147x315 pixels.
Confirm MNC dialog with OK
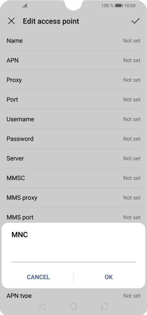tap(109, 277)
